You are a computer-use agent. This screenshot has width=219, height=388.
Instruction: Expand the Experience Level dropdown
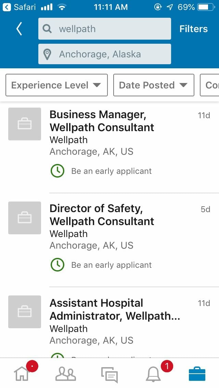(x=56, y=85)
